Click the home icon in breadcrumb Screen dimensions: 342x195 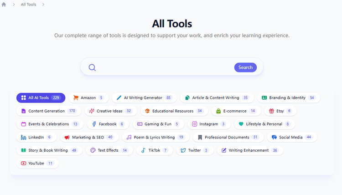click(x=4, y=4)
